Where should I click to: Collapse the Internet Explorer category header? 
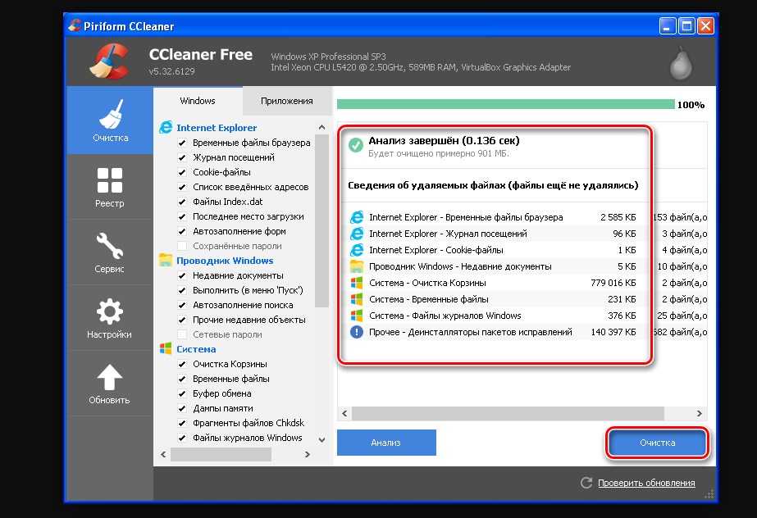coord(217,128)
